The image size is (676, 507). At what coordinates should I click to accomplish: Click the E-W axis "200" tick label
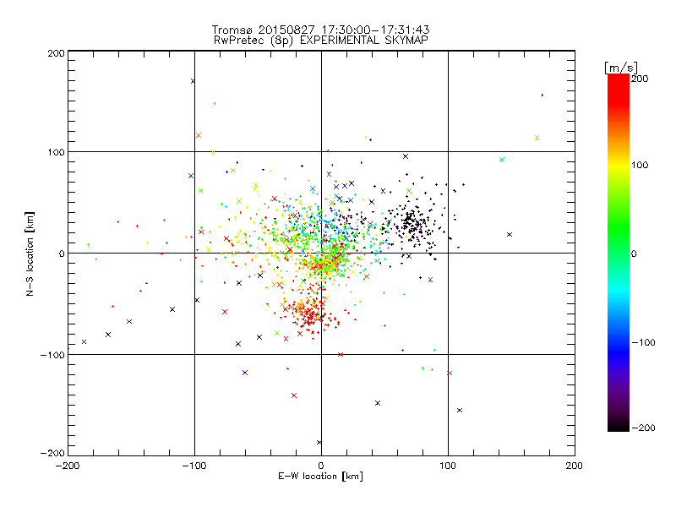575,466
